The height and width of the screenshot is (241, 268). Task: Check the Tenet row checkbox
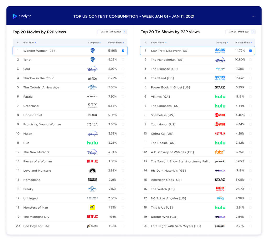(123, 59)
